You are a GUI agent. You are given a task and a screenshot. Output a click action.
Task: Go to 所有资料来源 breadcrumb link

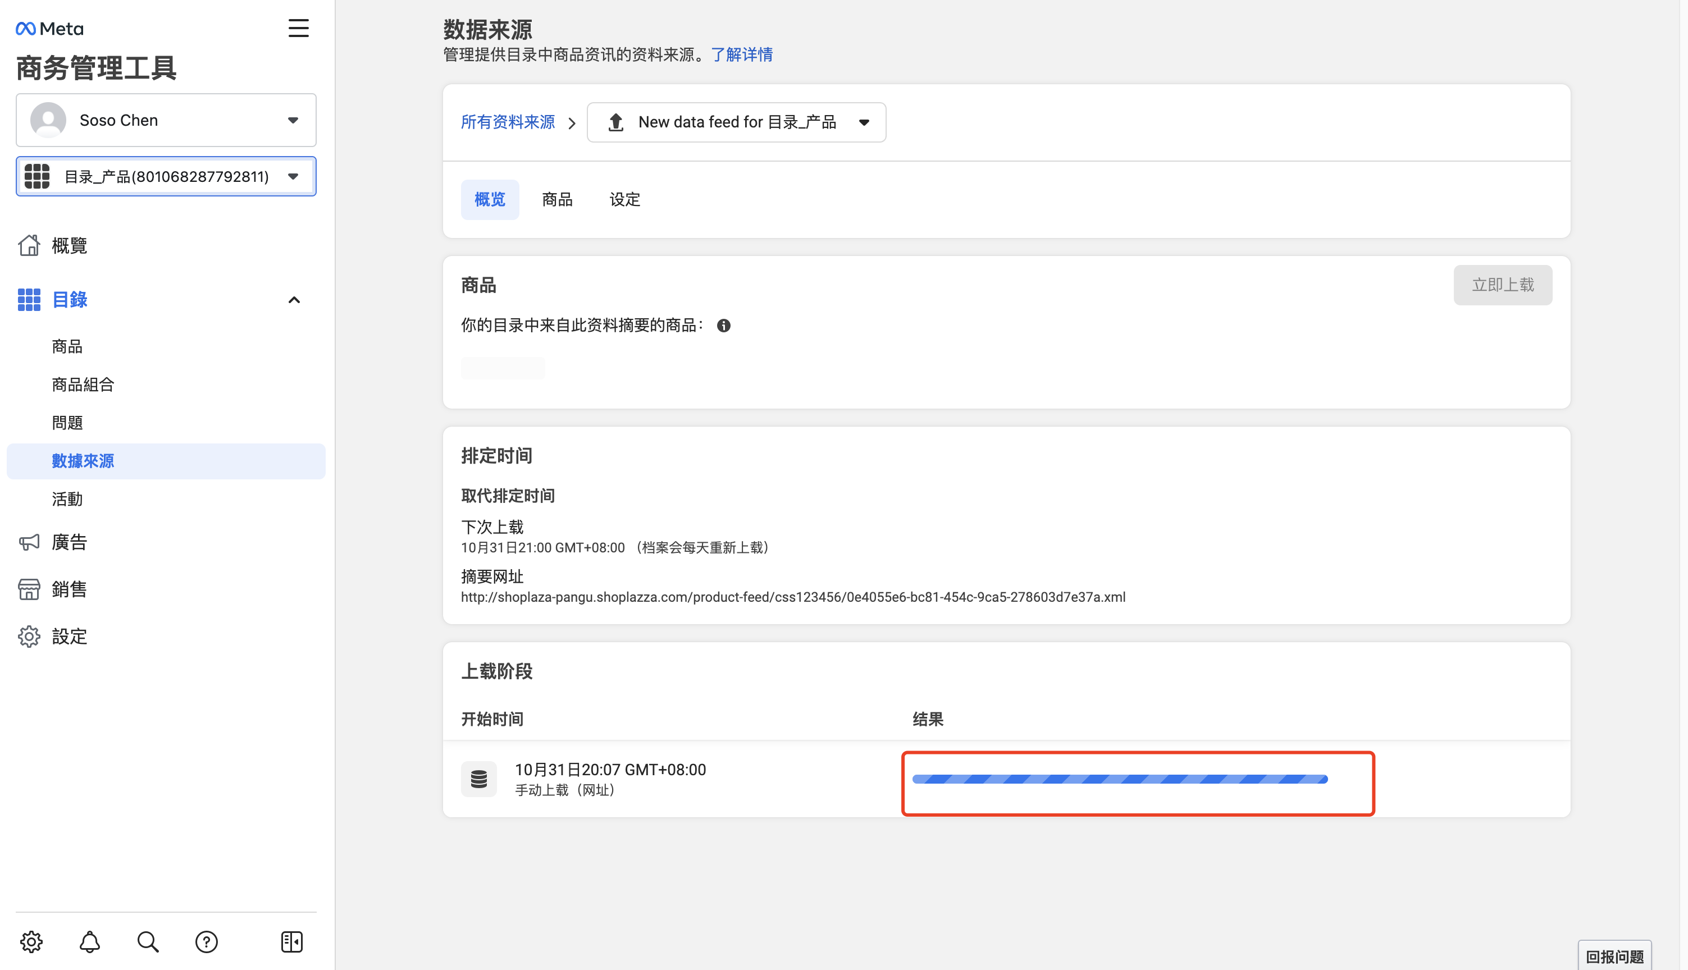pyautogui.click(x=508, y=122)
